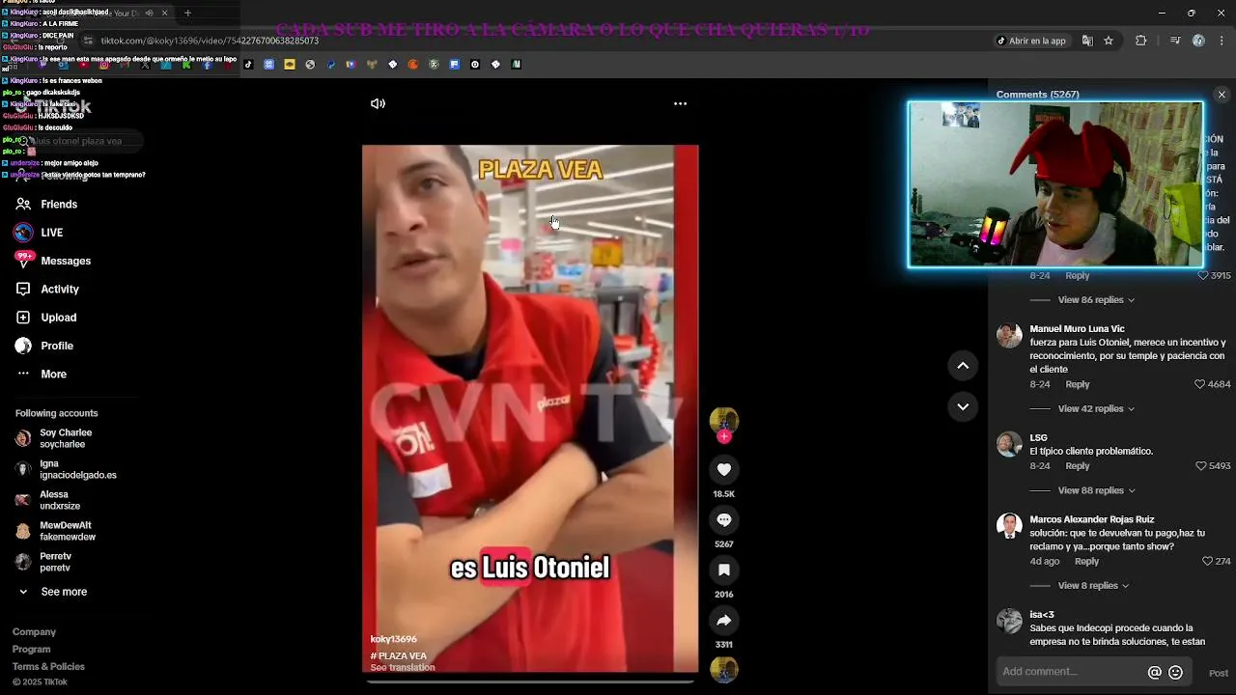This screenshot has width=1236, height=695.
Task: Open the Chrome profile avatar
Action: click(1198, 41)
